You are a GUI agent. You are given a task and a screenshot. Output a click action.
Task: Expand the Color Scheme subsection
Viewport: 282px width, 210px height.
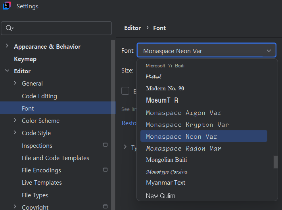coord(15,120)
